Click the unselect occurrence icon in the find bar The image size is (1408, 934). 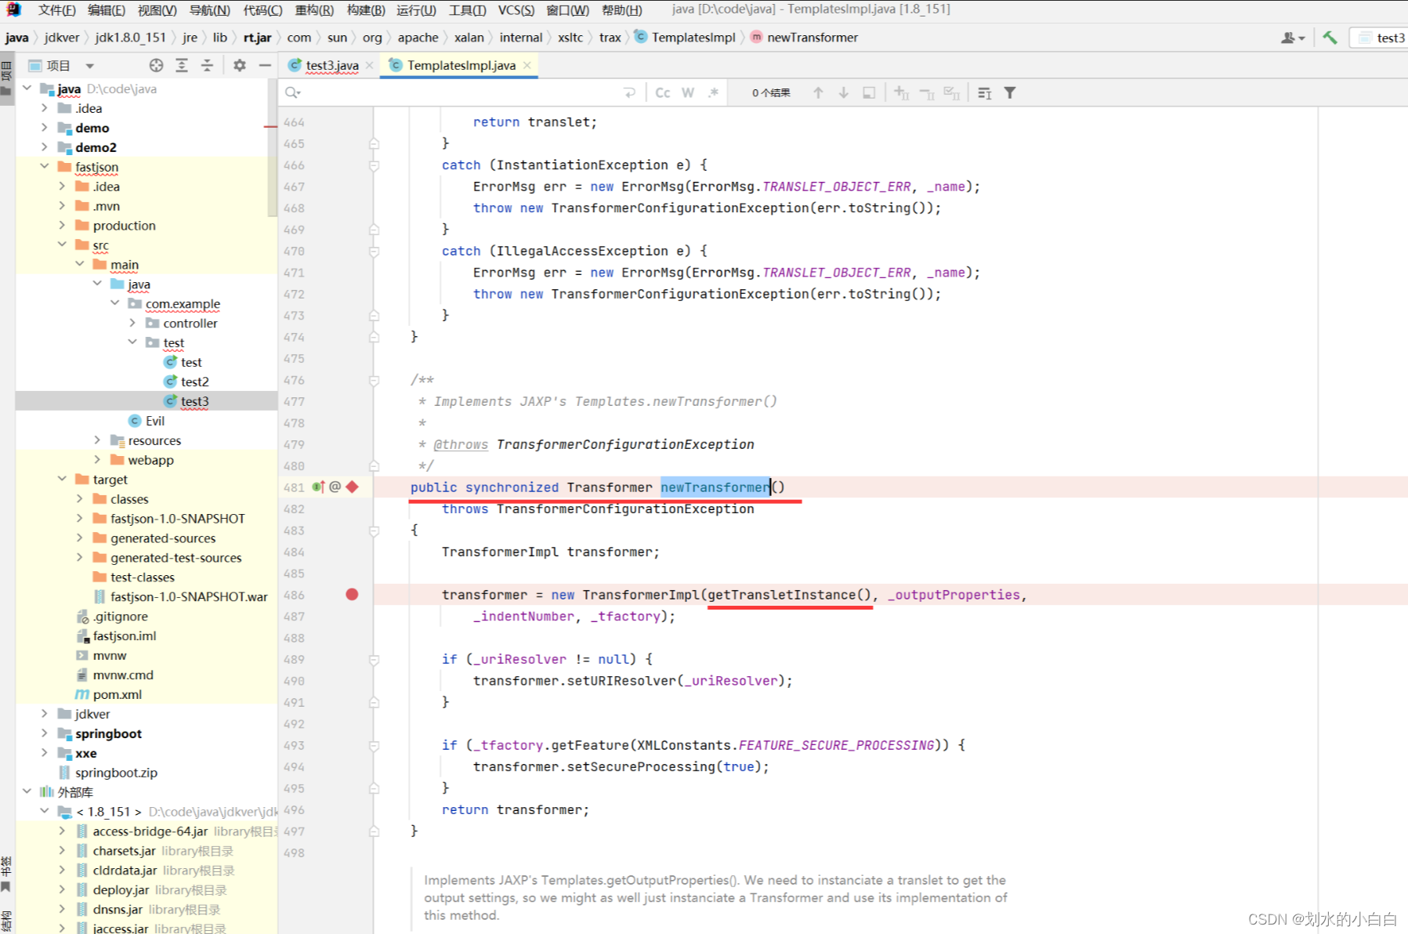[x=927, y=92]
